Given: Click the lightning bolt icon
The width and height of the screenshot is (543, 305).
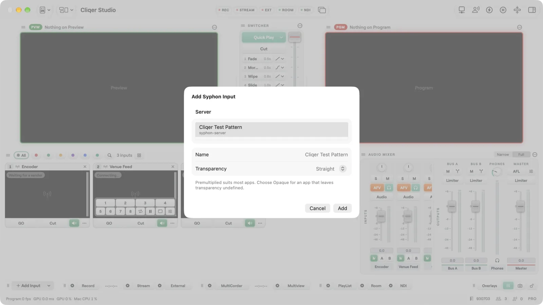Looking at the screenshot, I should click(x=489, y=10).
